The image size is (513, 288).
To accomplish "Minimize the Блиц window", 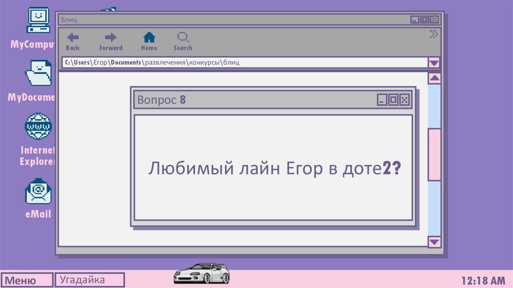I will [x=415, y=20].
